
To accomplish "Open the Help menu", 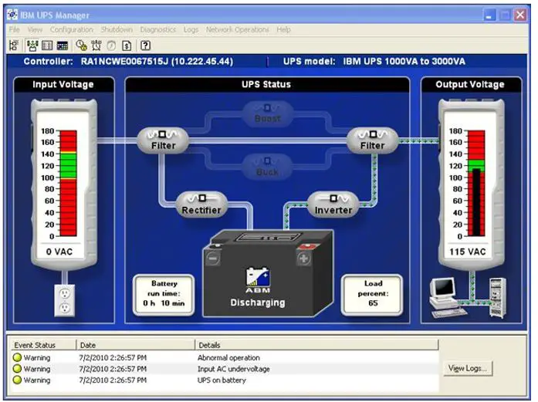I will point(284,29).
